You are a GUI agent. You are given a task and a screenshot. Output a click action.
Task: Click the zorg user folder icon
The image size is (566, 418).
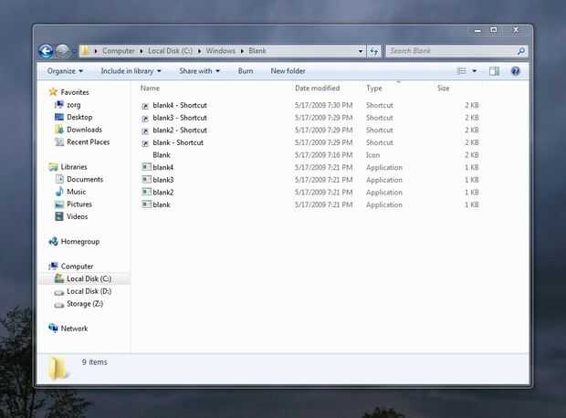[x=59, y=105]
